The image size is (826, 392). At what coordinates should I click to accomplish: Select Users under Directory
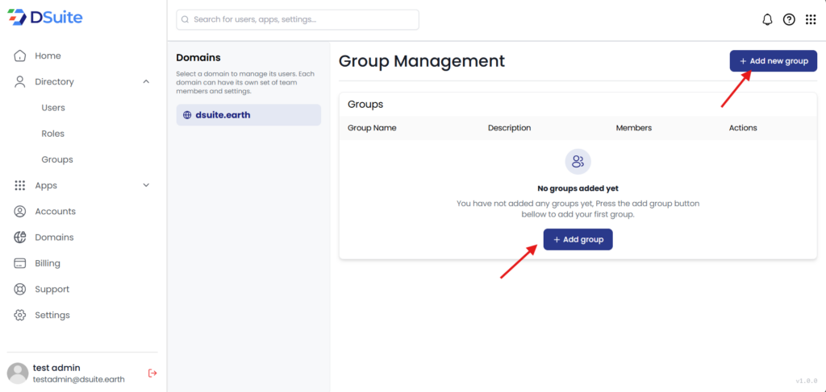tap(53, 108)
